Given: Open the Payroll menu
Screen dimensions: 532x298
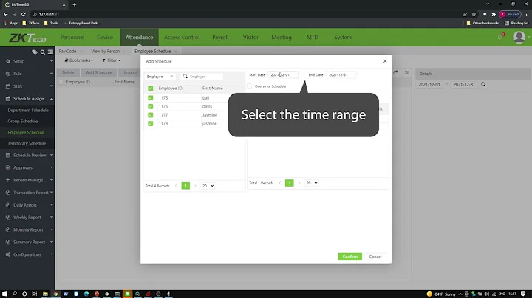Looking at the screenshot, I should click(220, 37).
